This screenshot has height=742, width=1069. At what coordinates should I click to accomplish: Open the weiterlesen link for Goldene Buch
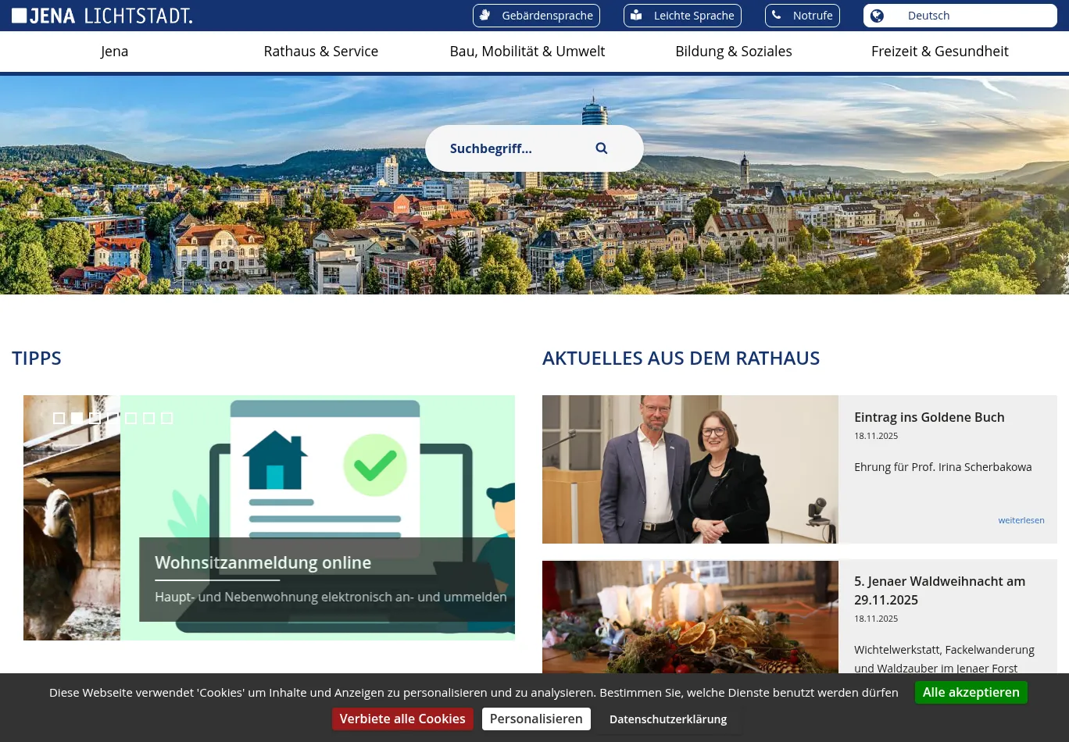pos(1021,520)
